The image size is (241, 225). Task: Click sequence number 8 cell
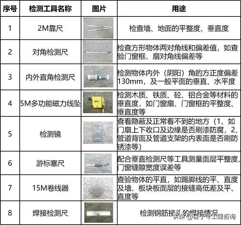tap(10, 213)
